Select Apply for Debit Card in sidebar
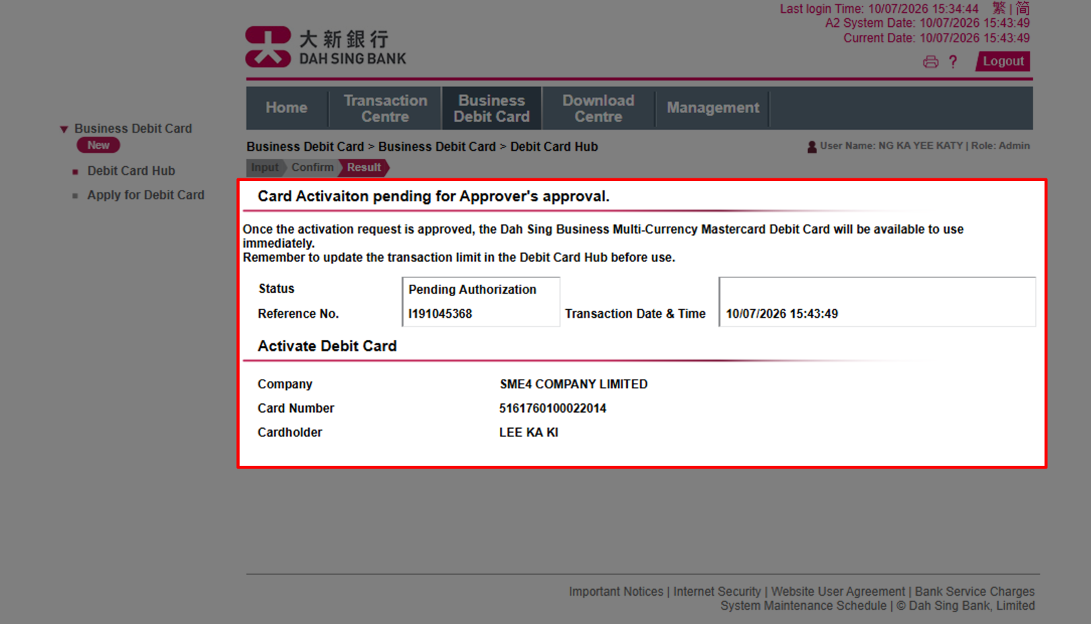 [x=145, y=195]
